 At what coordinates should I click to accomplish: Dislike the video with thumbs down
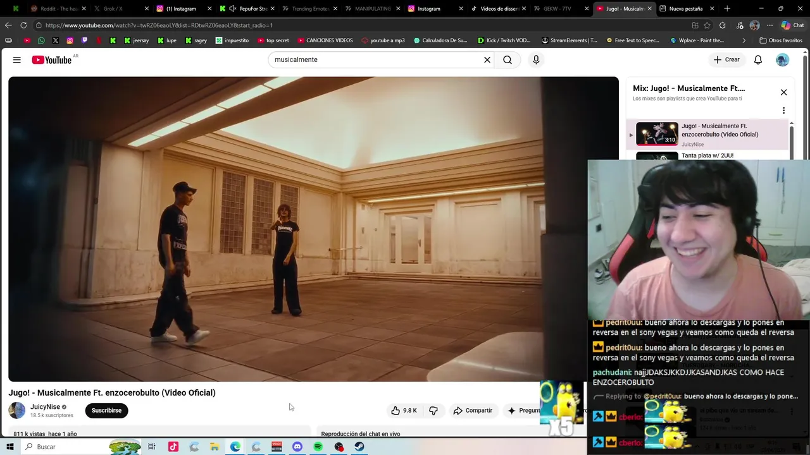(x=433, y=411)
